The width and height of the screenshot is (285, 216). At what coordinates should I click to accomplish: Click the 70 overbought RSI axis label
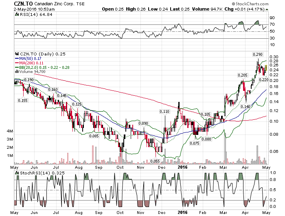click(272, 24)
